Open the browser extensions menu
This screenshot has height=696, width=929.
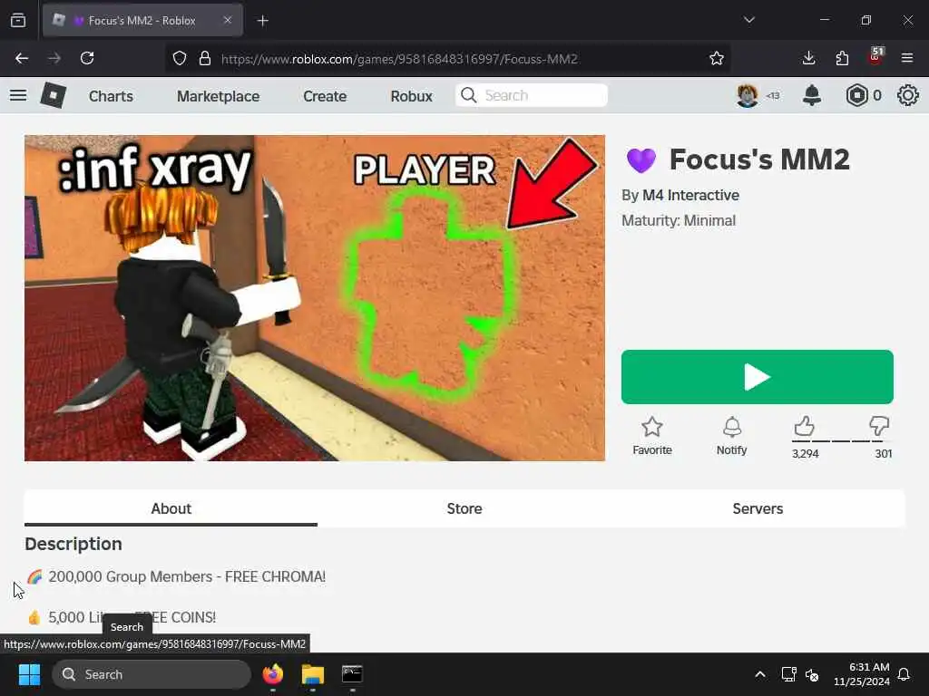click(x=842, y=58)
